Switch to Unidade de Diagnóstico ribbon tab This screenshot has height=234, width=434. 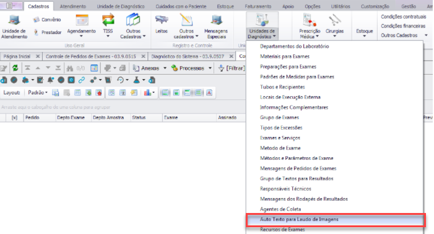click(121, 6)
